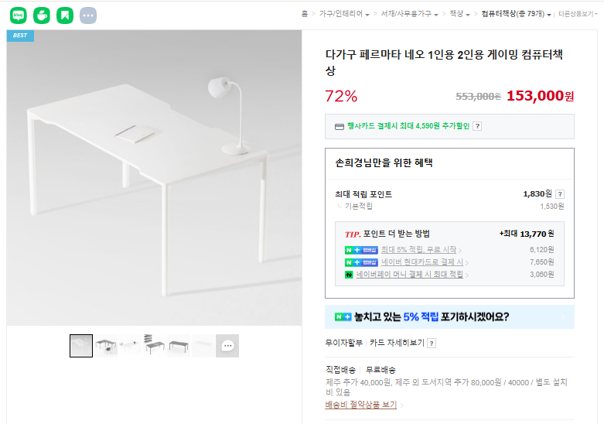Click the arrow on 5% 적립 banner
This screenshot has height=424, width=604.
tap(562, 317)
